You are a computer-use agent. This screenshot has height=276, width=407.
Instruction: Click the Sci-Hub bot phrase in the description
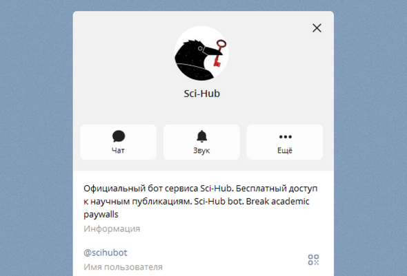219,201
